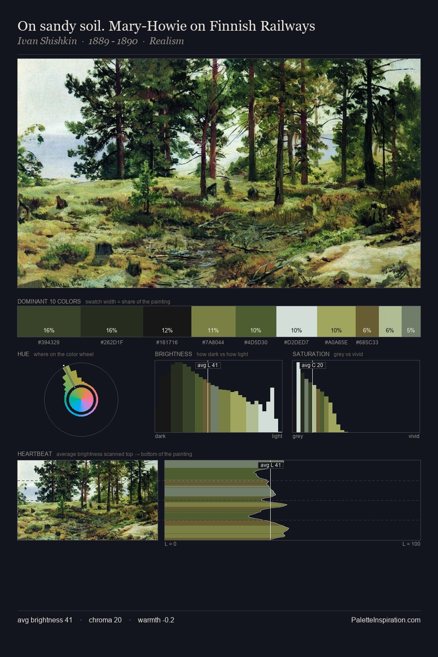This screenshot has width=438, height=657.
Task: Click the 'Ivan Shishkin' artist name
Action: coord(47,41)
